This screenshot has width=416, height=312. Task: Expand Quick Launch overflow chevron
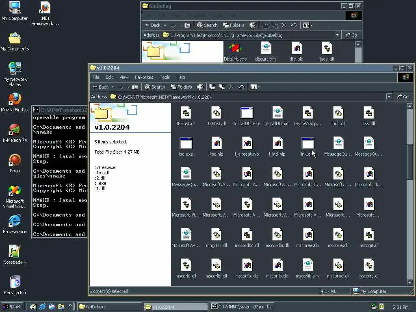point(70,305)
